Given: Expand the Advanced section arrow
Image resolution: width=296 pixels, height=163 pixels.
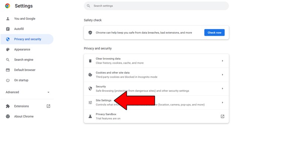Looking at the screenshot, I should (48, 92).
